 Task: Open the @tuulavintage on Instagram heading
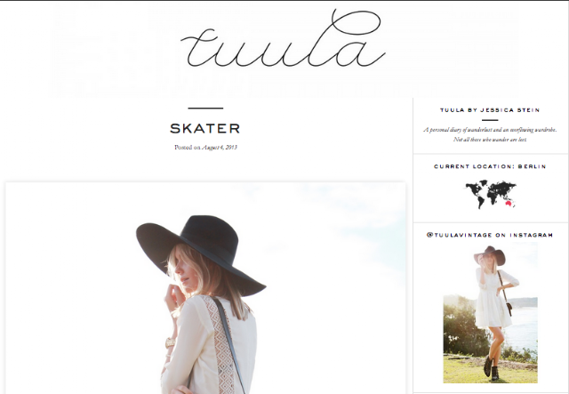click(490, 236)
